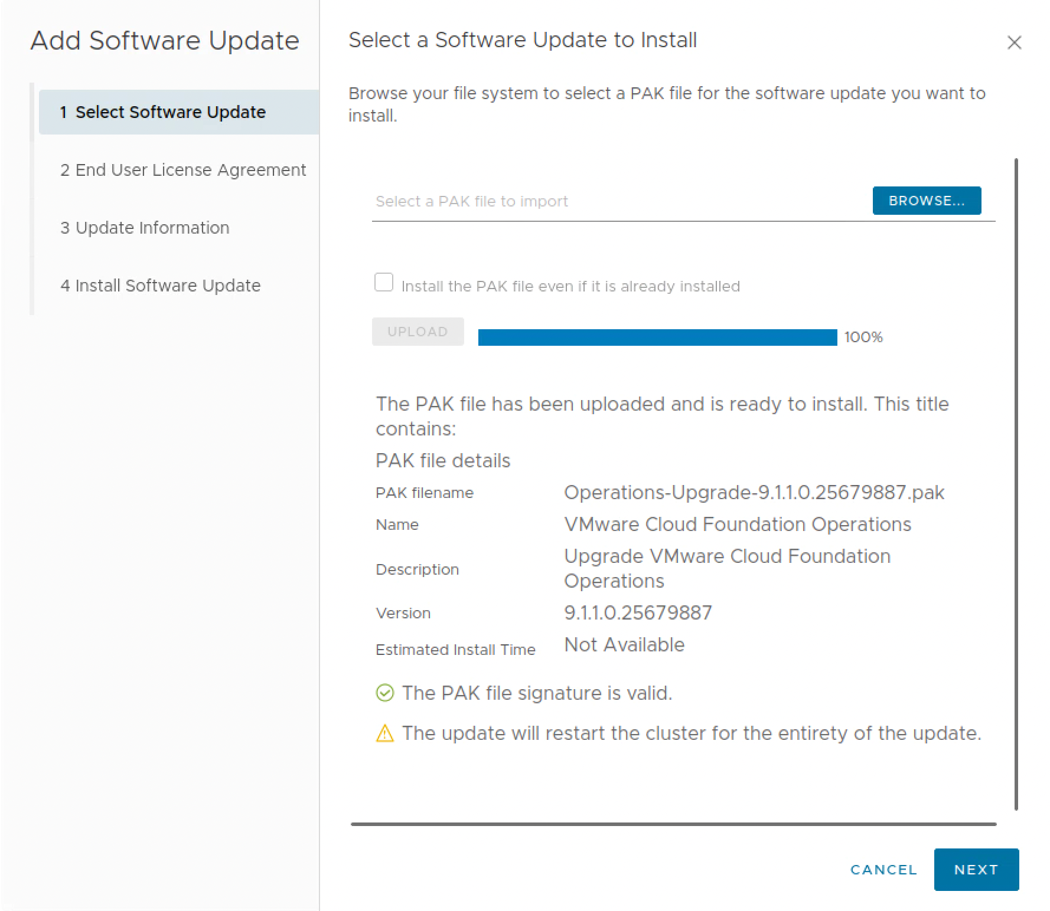Click the green valid-signature check icon

click(x=384, y=693)
